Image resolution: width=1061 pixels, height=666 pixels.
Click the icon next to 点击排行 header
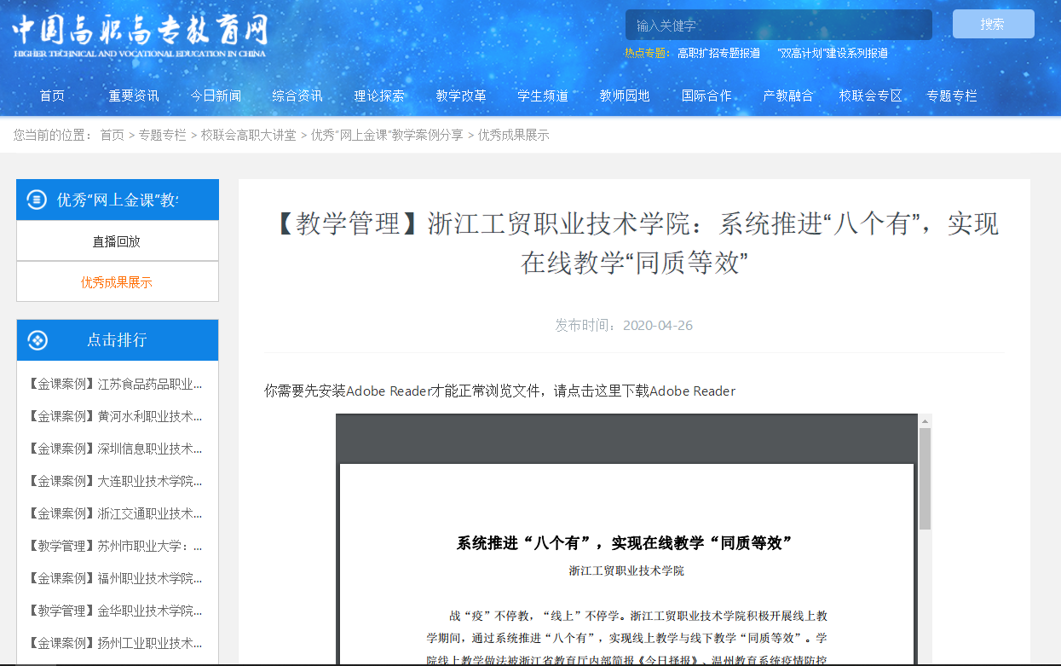37,340
